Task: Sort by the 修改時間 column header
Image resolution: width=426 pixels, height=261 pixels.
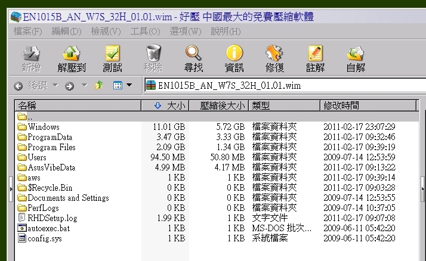Action: pos(368,105)
